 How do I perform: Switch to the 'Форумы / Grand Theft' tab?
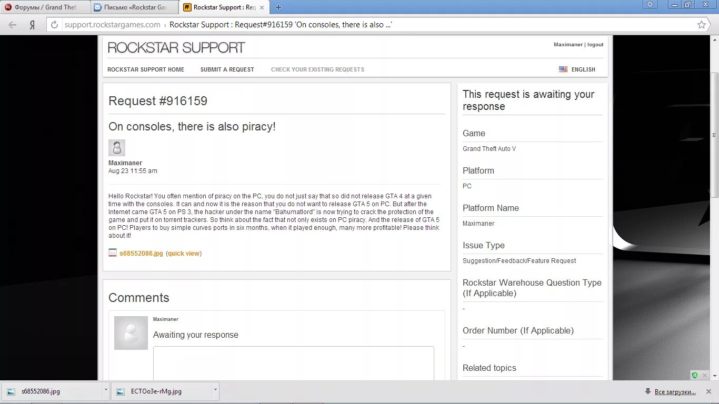[45, 7]
